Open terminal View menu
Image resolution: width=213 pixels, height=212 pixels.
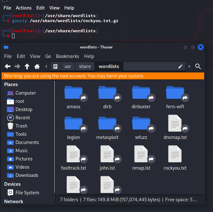pyautogui.click(x=54, y=8)
